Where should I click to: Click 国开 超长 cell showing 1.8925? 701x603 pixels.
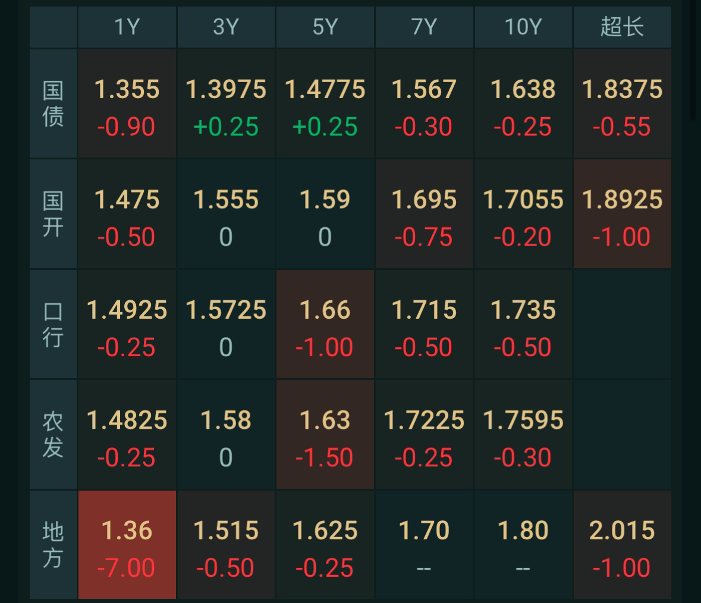(x=622, y=214)
